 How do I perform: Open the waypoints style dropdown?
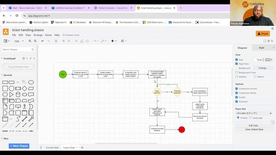(104, 41)
